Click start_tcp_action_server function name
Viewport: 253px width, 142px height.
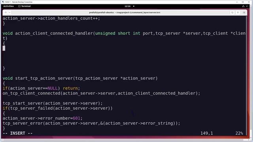(x=44, y=78)
